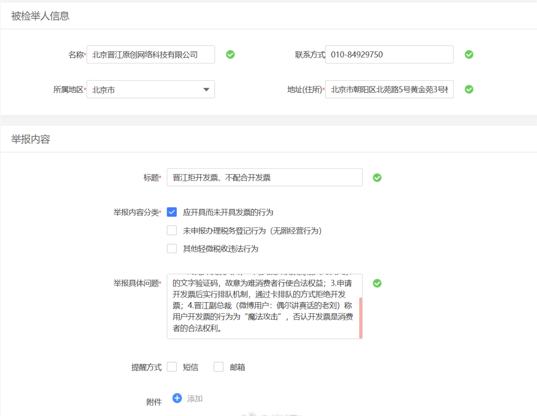Check 未申报办理税务登记行为 checkbox

click(x=172, y=230)
